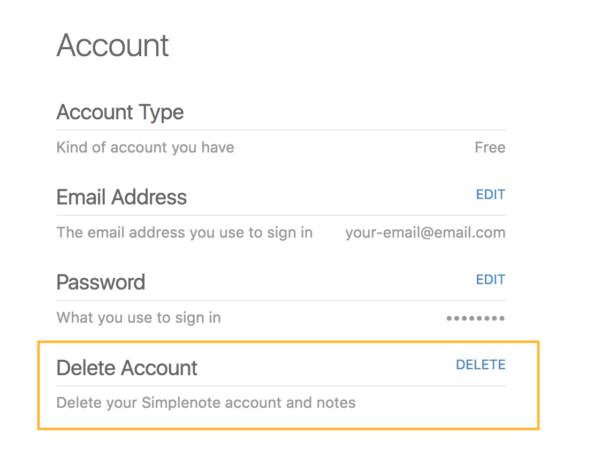601x456 pixels.
Task: Click the Email Address heading
Action: click(121, 197)
